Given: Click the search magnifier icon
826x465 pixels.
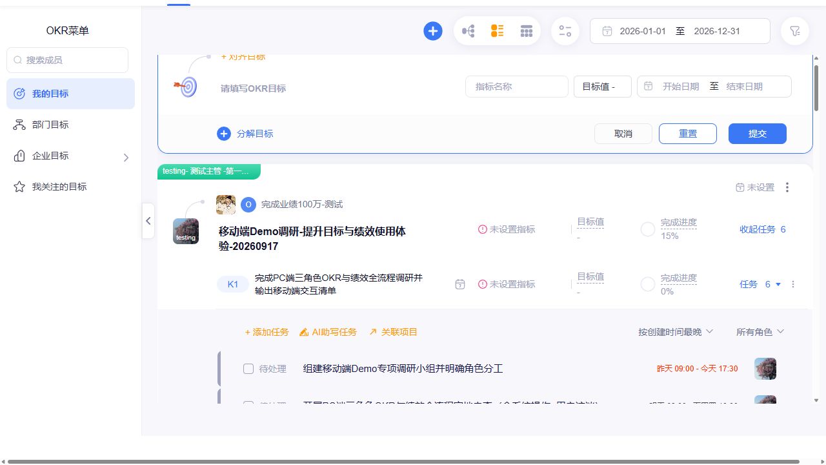Looking at the screenshot, I should (x=18, y=60).
